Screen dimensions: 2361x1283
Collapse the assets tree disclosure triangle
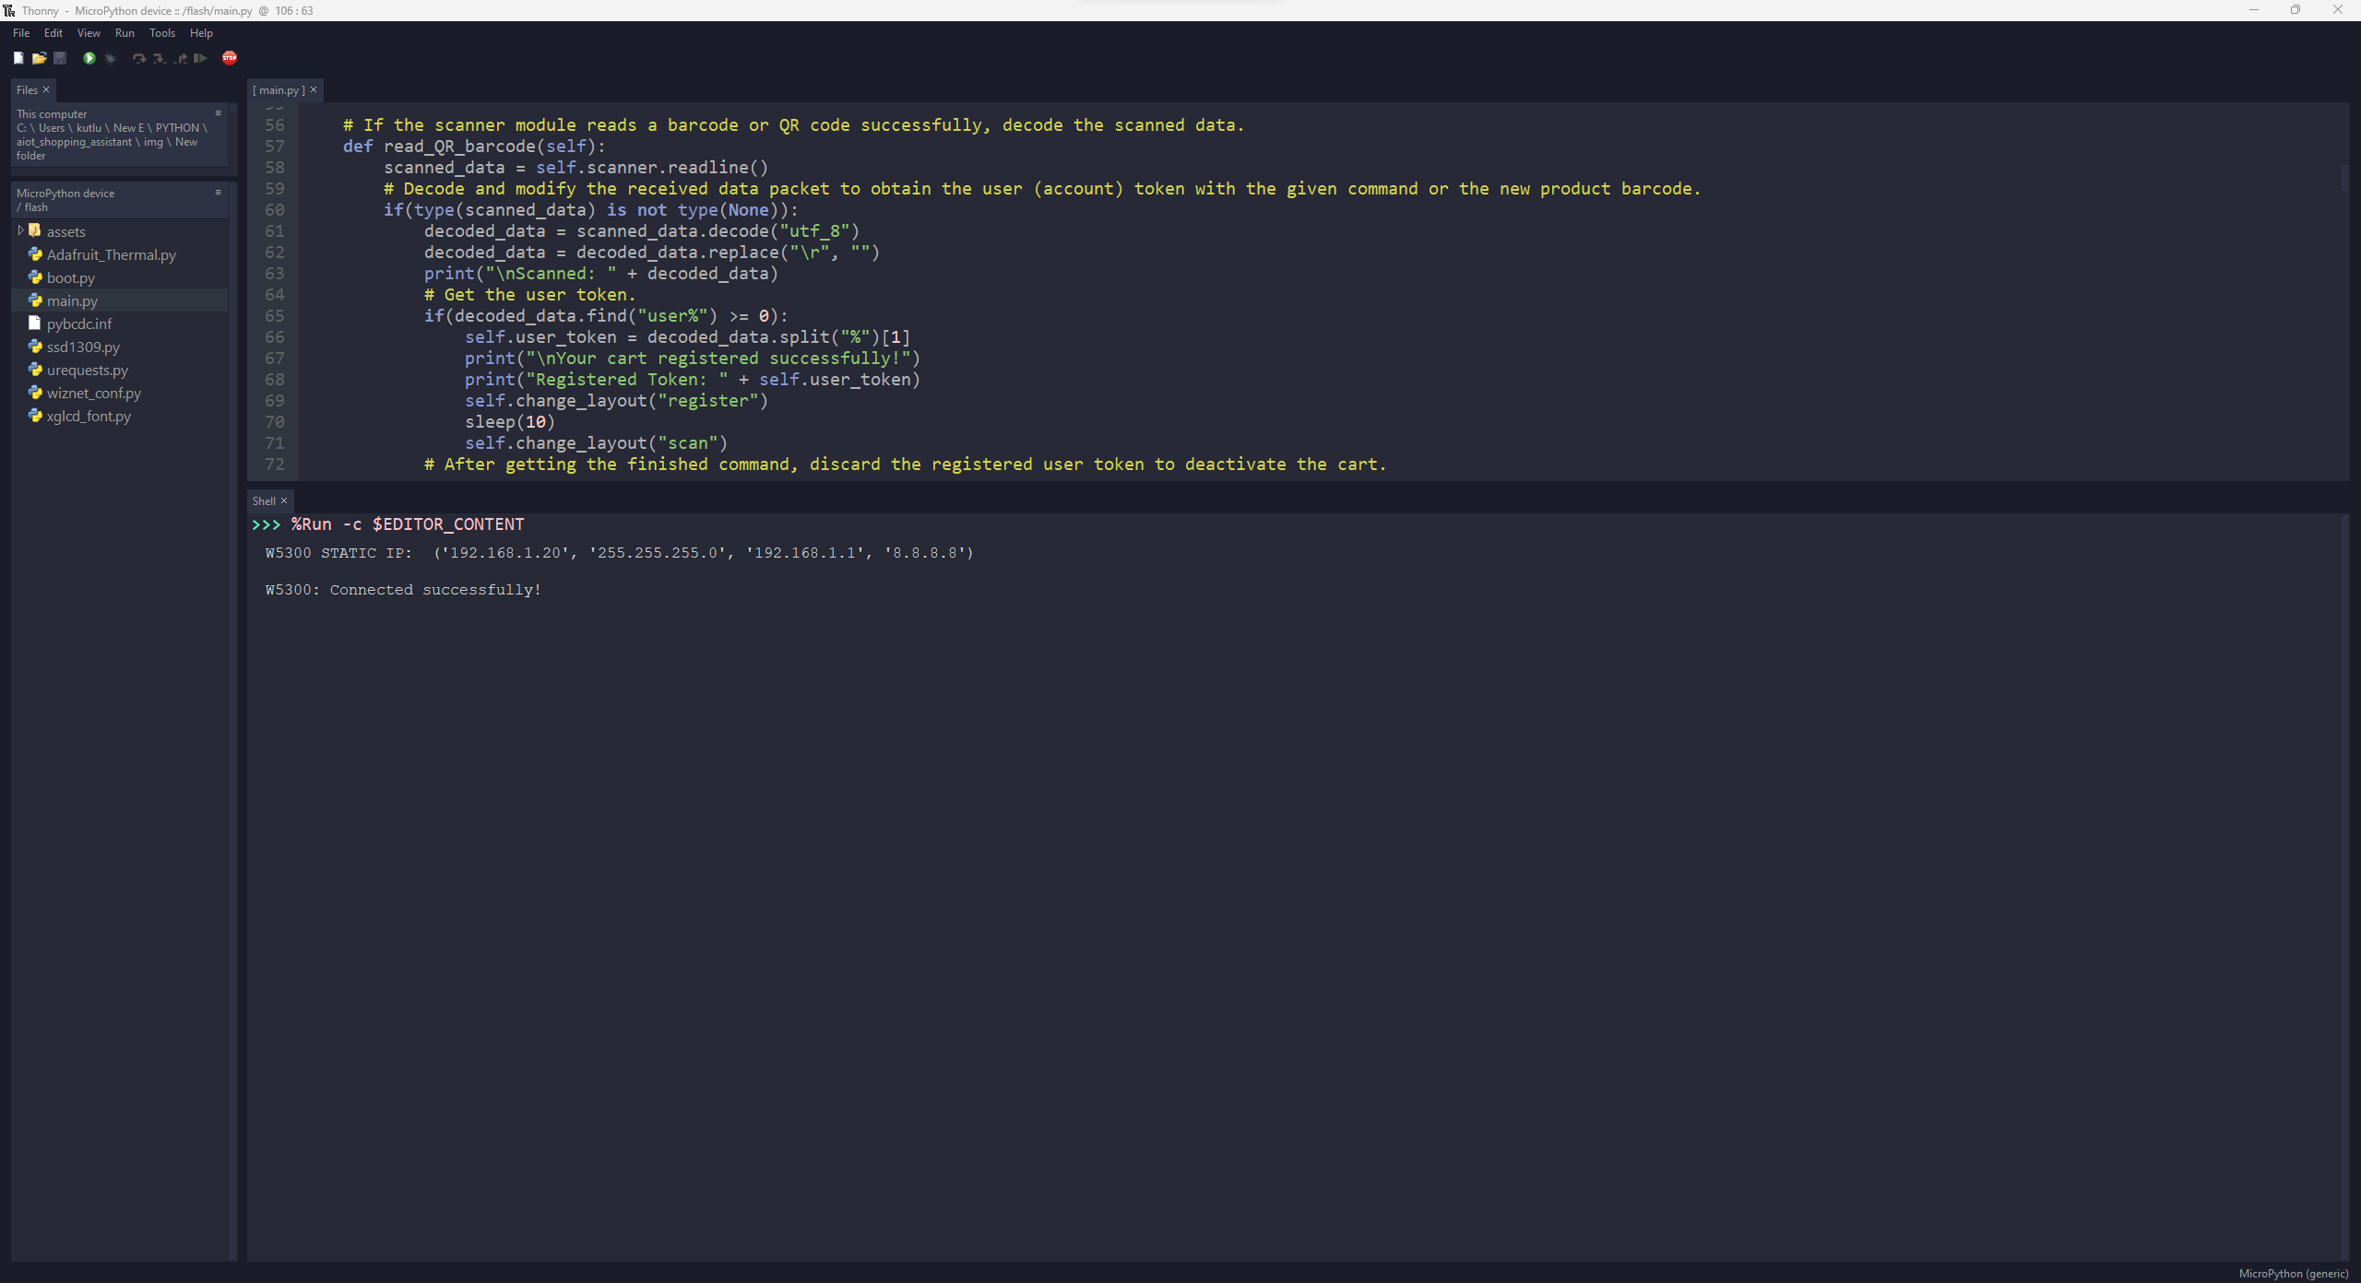pyautogui.click(x=20, y=230)
